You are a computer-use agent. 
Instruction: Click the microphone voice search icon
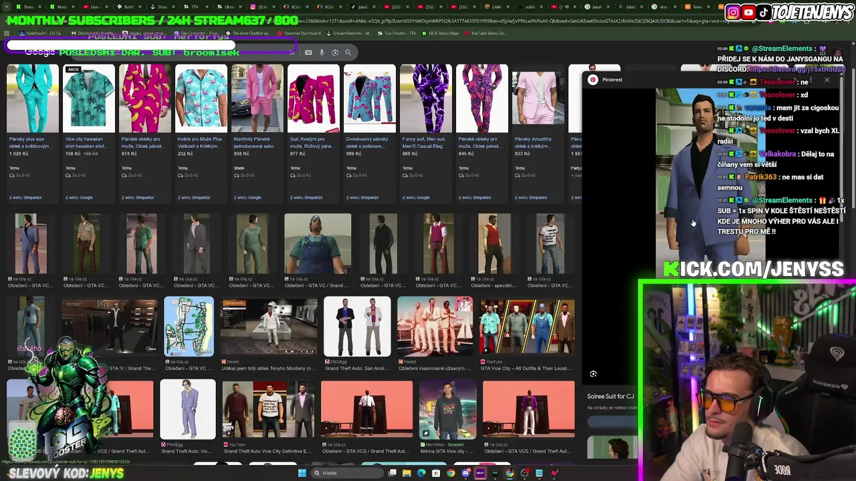(322, 52)
